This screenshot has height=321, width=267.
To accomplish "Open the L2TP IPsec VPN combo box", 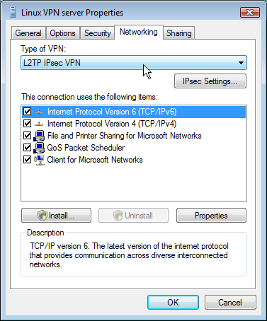I will click(x=134, y=63).
